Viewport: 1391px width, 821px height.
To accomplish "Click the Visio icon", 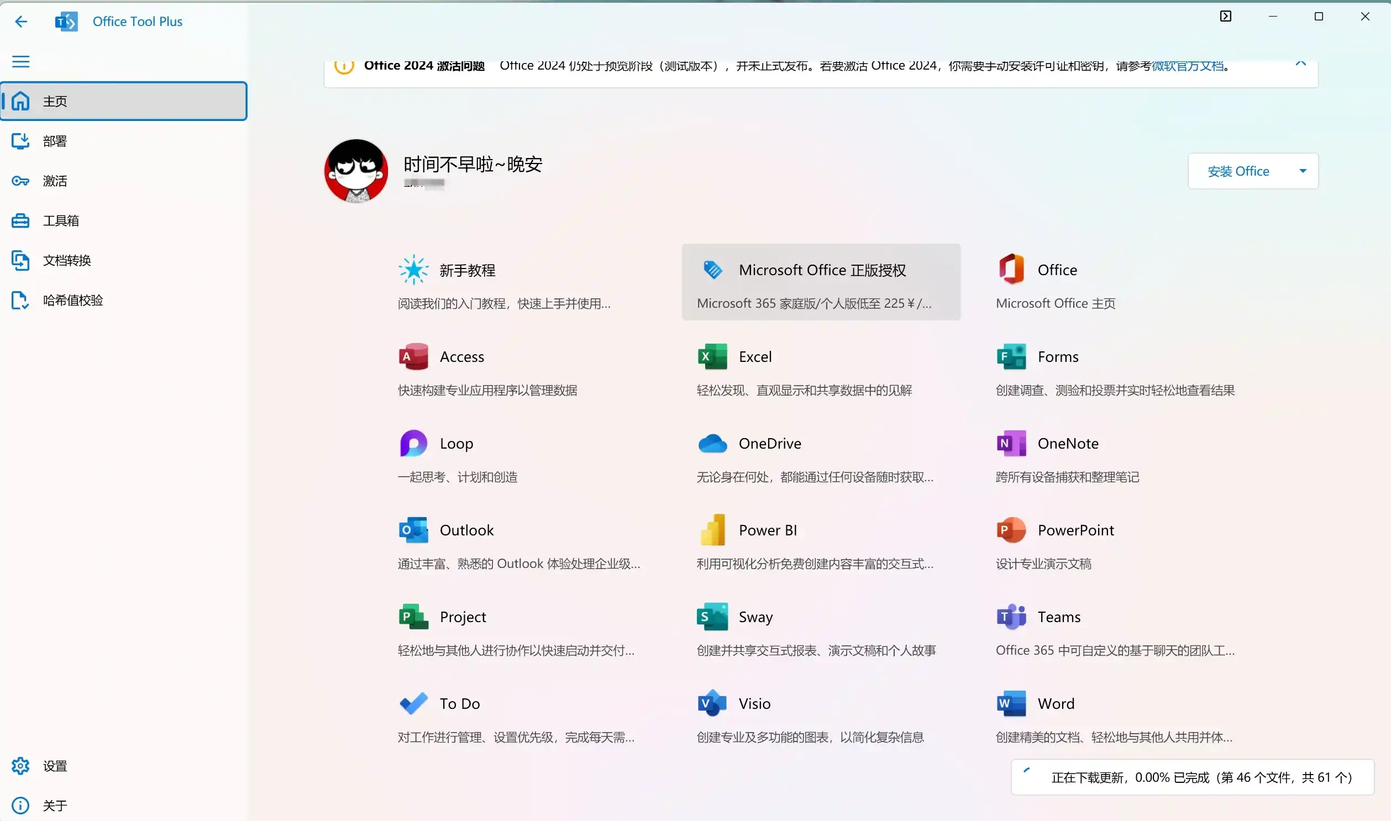I will tap(713, 703).
